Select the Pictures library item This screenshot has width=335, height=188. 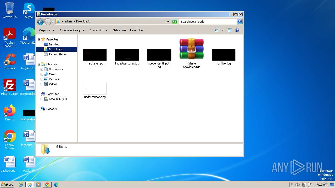coord(54,79)
